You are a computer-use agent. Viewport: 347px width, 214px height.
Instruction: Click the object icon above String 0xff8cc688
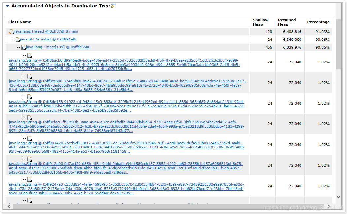click(29, 76)
